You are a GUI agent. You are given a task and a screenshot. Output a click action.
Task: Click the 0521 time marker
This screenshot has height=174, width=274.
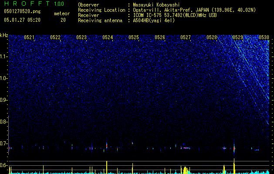pyautogui.click(x=29, y=37)
